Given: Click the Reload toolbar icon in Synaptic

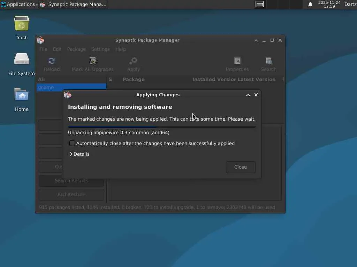Looking at the screenshot, I should (52, 61).
